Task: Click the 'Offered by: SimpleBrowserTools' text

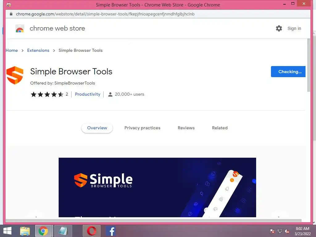Action: pyautogui.click(x=62, y=83)
